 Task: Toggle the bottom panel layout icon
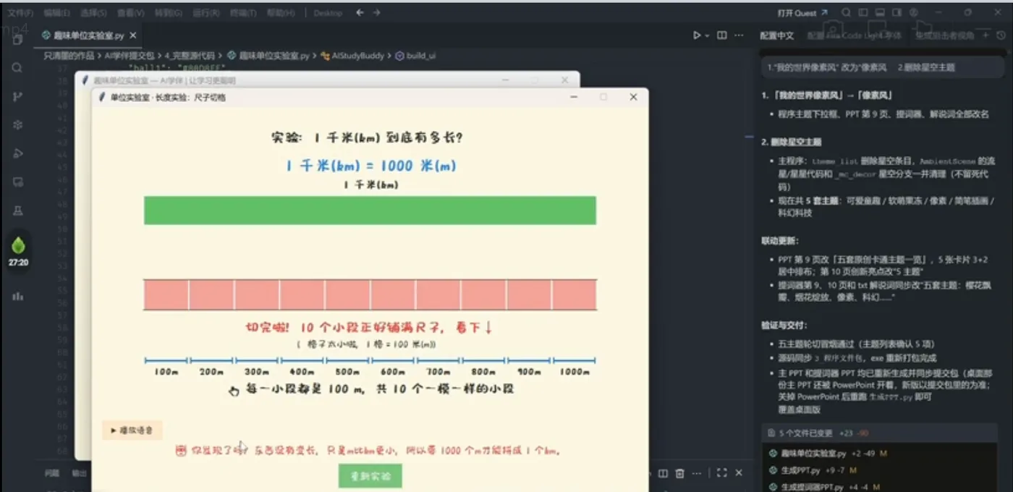tap(880, 12)
